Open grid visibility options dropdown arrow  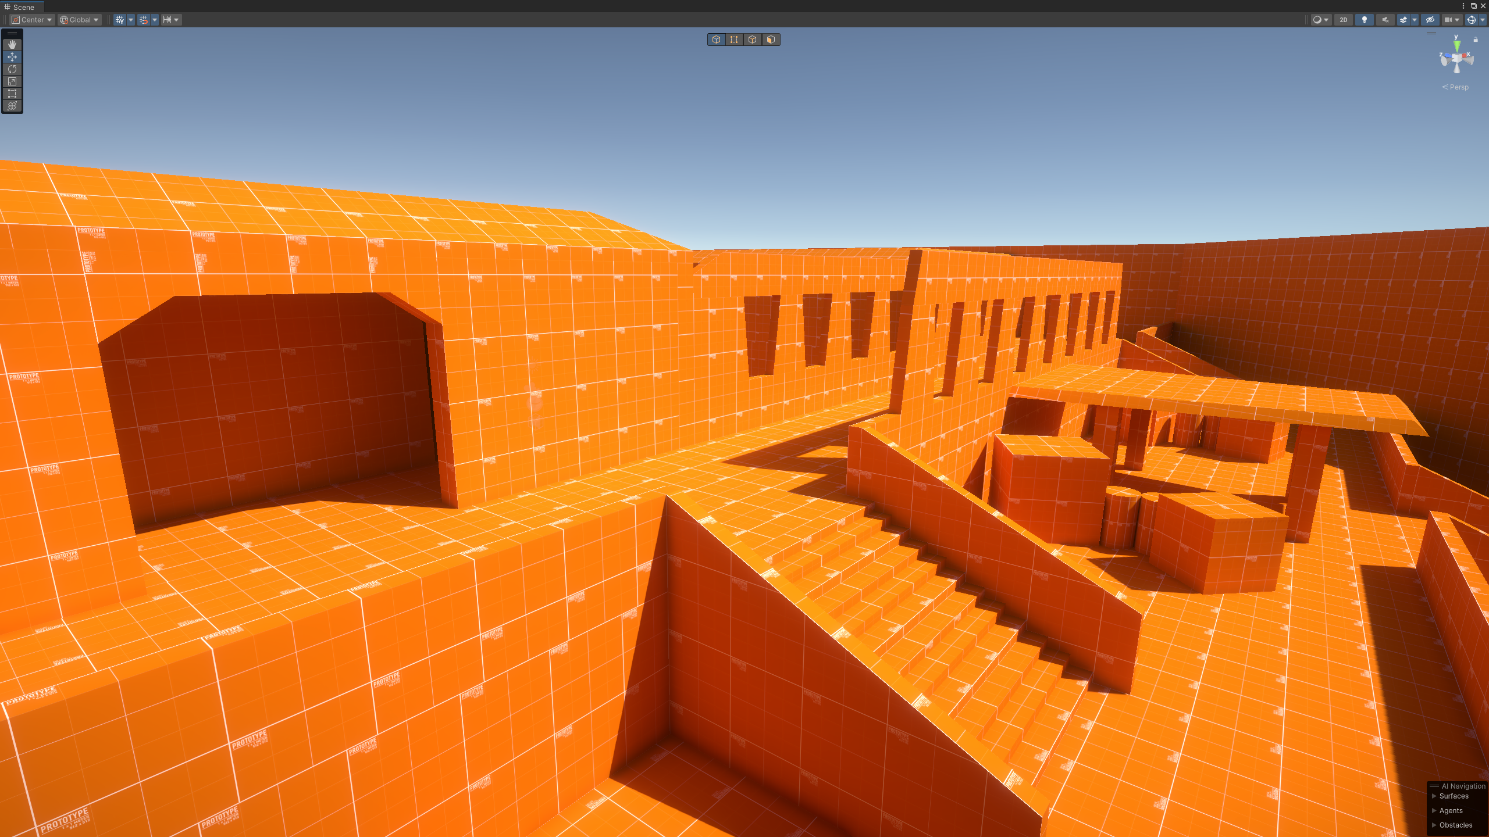(131, 20)
